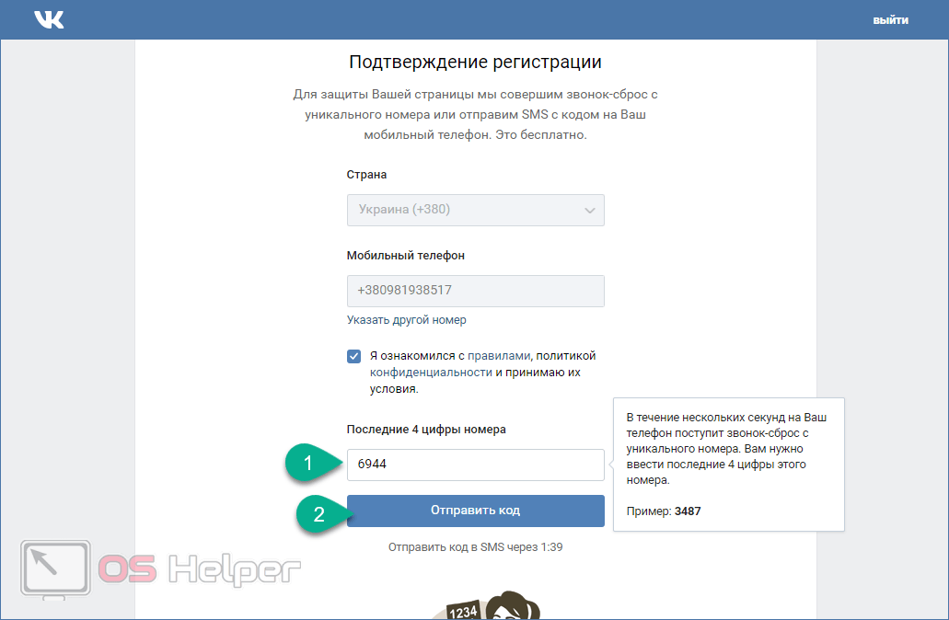Click the OS Helper cursor logo icon
The image size is (949, 620).
pyautogui.click(x=55, y=571)
